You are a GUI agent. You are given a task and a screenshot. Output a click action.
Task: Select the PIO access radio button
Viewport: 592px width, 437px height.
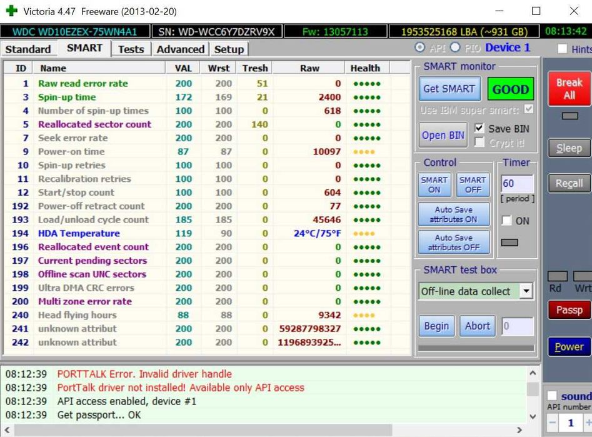pyautogui.click(x=455, y=48)
